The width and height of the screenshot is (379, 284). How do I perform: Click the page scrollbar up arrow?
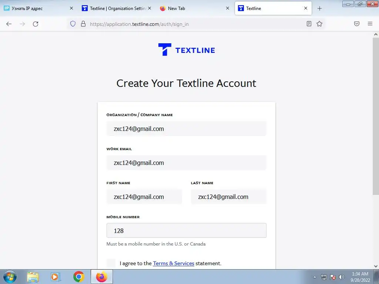click(x=376, y=34)
